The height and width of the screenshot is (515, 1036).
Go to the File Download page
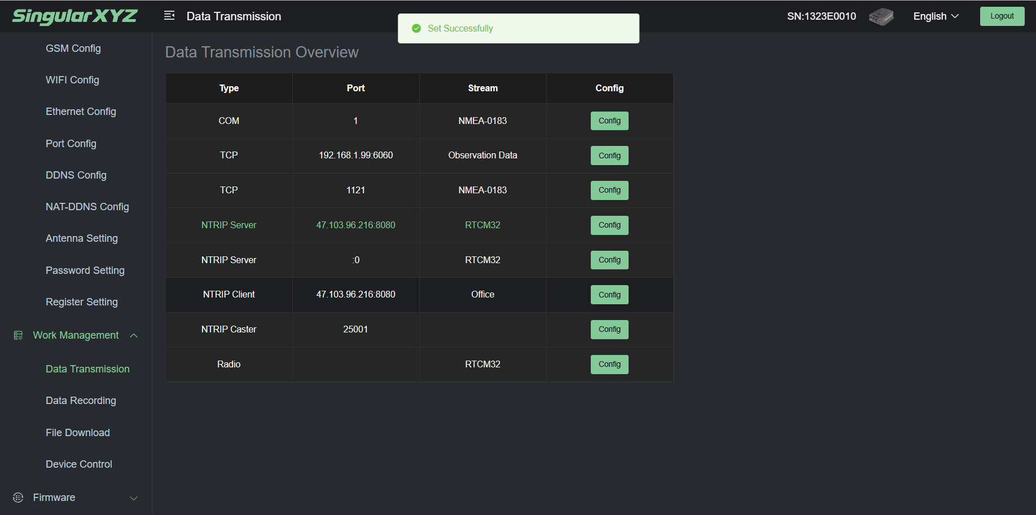78,433
